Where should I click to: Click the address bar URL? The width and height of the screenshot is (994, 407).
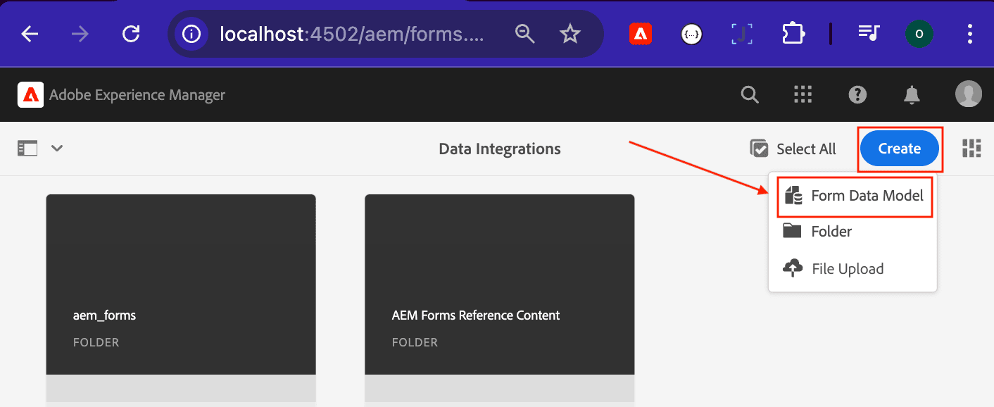[352, 34]
